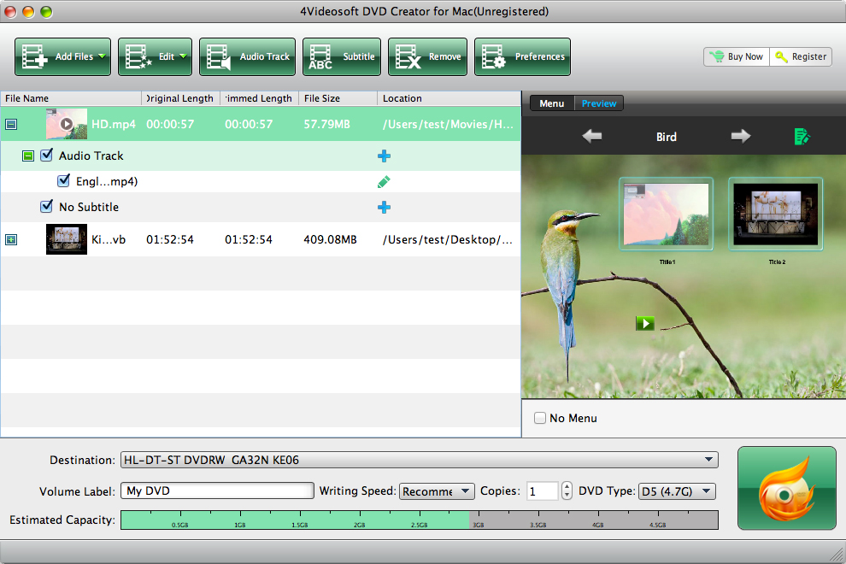Toggle the No Subtitle checkbox
This screenshot has height=564, width=846.
[x=47, y=207]
